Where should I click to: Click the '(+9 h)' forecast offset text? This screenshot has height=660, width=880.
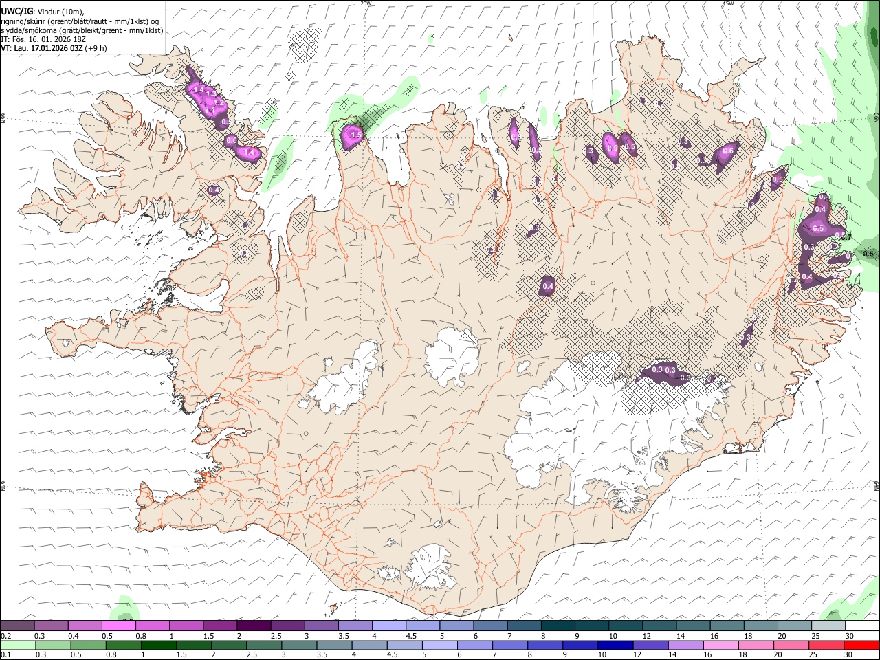[97, 48]
